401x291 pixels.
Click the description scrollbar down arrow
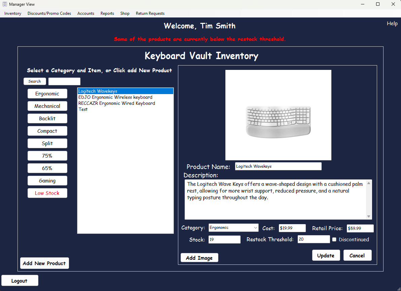pyautogui.click(x=369, y=216)
